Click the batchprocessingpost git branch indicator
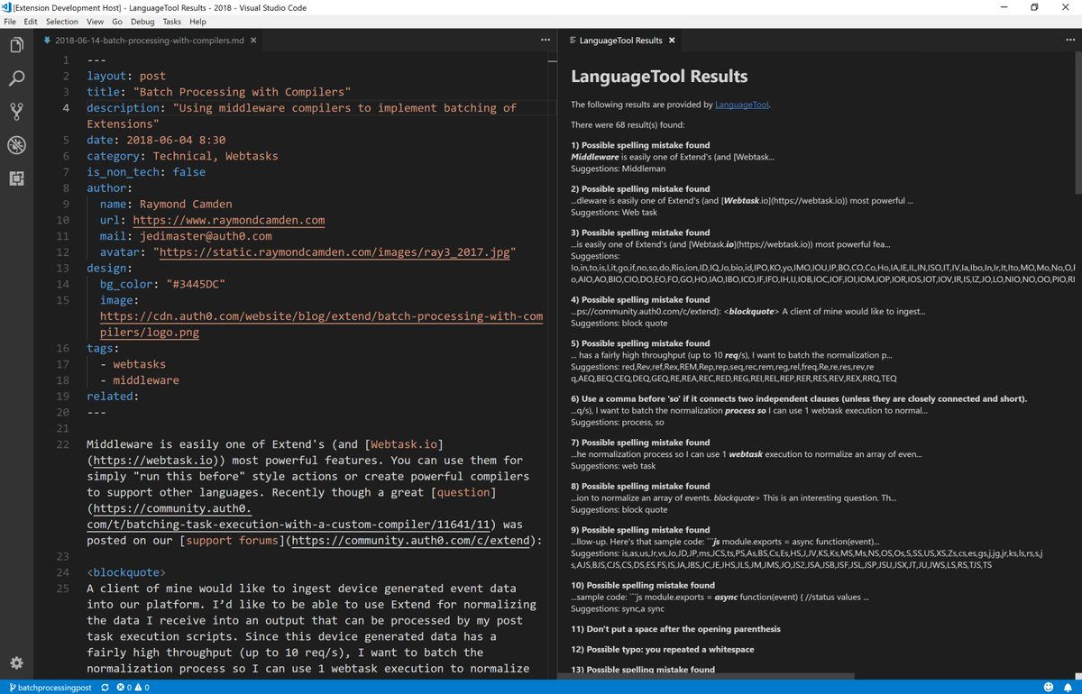The width and height of the screenshot is (1082, 694). (x=49, y=687)
